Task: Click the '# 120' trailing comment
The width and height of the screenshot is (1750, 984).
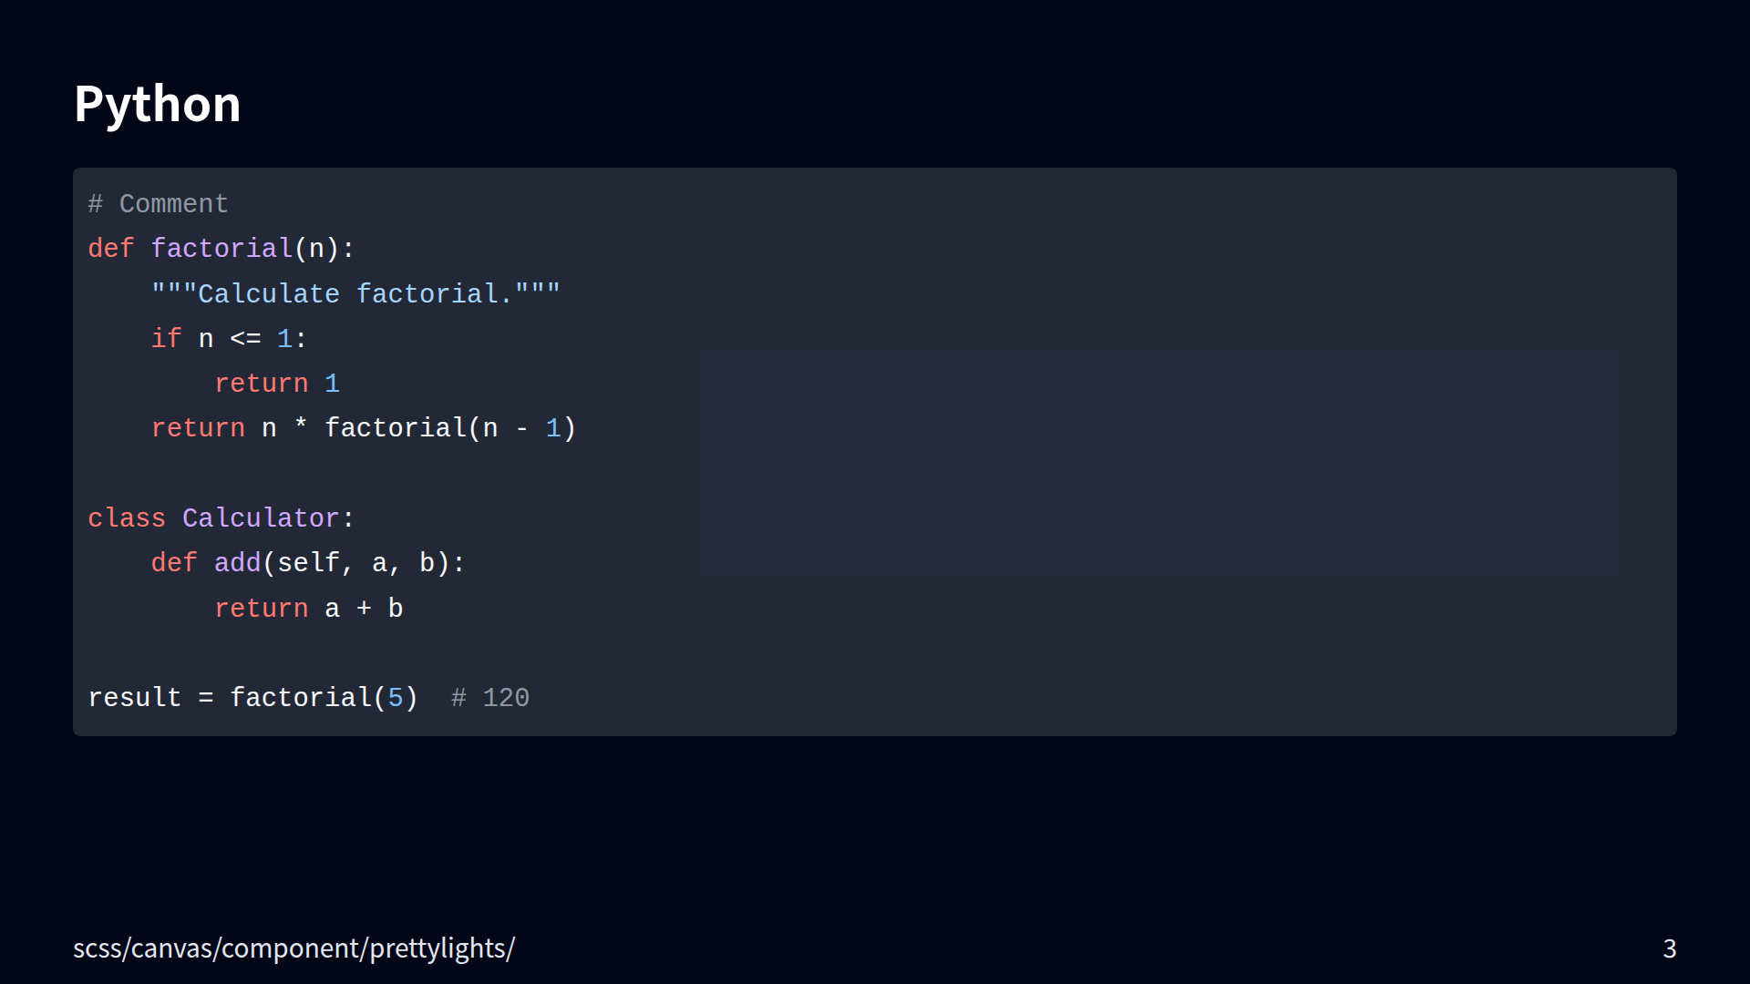Action: 490,698
